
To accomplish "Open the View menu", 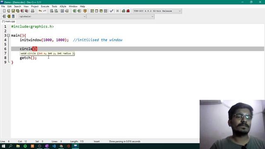I will pyautogui.click(x=26, y=6).
